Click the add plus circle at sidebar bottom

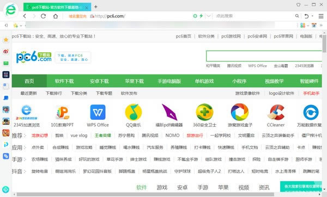tap(5, 189)
